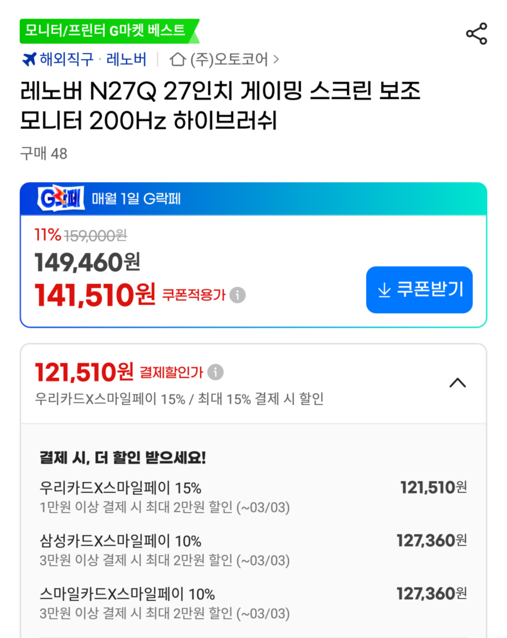Click the info icon next to 결제할인가
Viewport: 507px width, 638px height.
[x=215, y=372]
